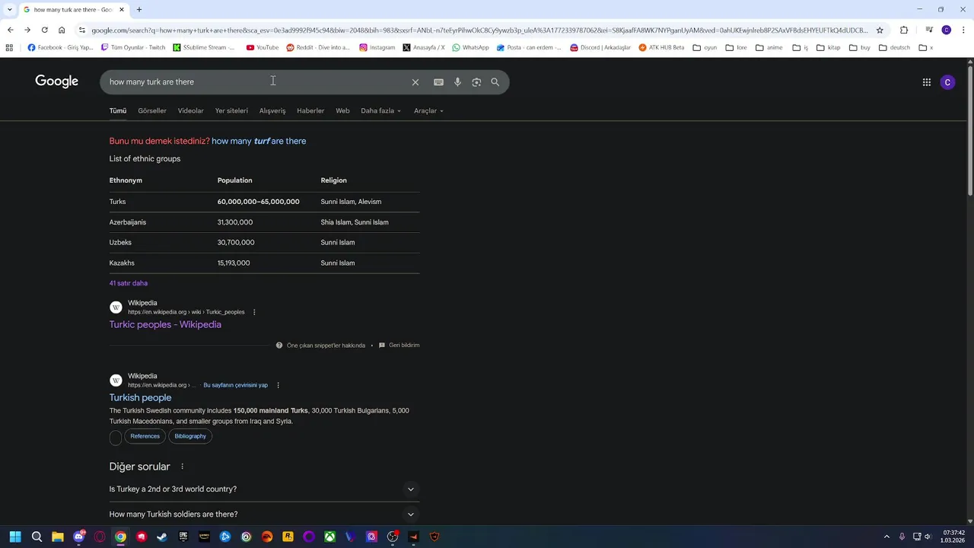Open the 'Araçlar' tools dropdown
Screen dimensions: 974x548
point(428,111)
